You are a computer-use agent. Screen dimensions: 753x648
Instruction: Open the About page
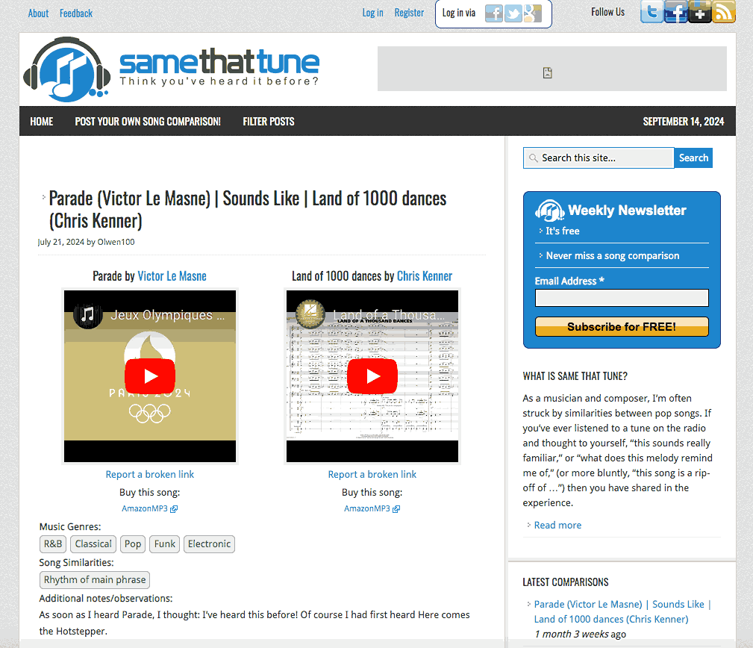[38, 13]
